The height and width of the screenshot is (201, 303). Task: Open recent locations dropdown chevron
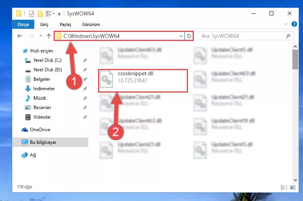[x=41, y=36]
